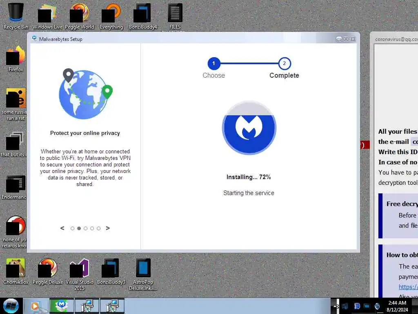
Task: Launch the Peggle World desktop shortcut
Action: (x=79, y=16)
